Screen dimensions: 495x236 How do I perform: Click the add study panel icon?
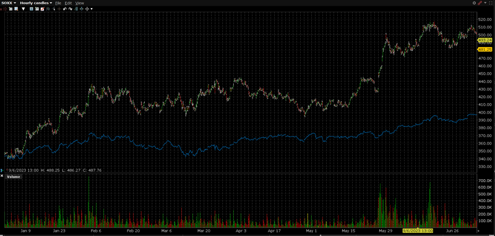click(x=37, y=9)
